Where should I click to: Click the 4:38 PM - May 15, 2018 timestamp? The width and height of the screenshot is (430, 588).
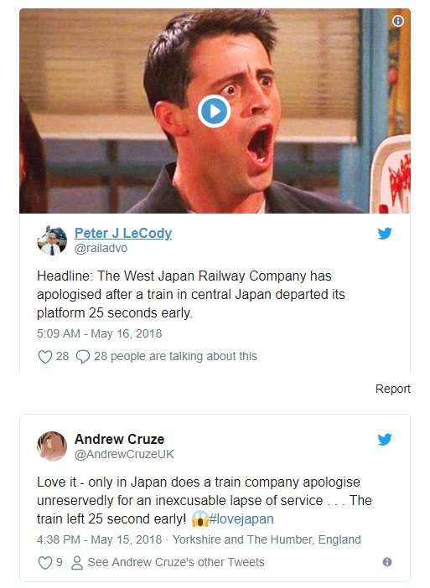[100, 539]
